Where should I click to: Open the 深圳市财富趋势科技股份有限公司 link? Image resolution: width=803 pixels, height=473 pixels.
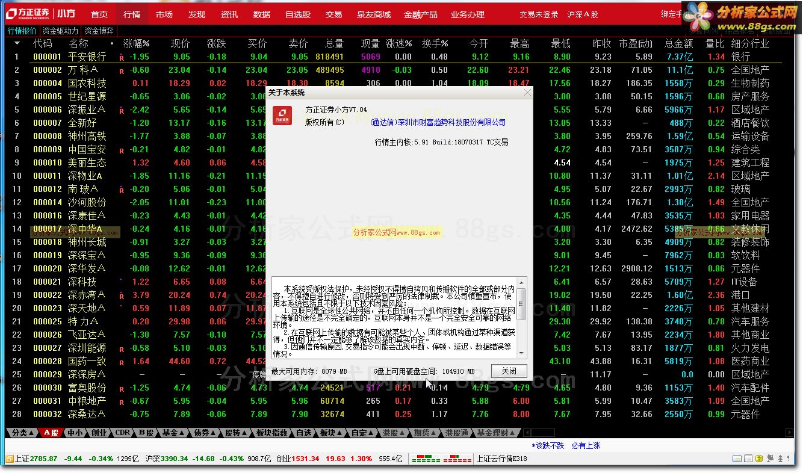coord(438,122)
